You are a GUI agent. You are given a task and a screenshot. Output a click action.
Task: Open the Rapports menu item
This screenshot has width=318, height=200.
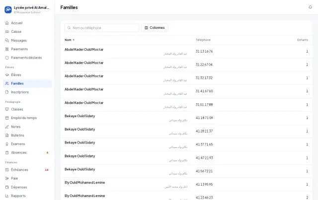click(x=27, y=196)
